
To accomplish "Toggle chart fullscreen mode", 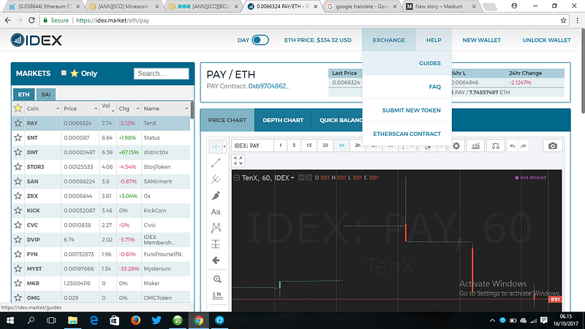I will pos(238,161).
